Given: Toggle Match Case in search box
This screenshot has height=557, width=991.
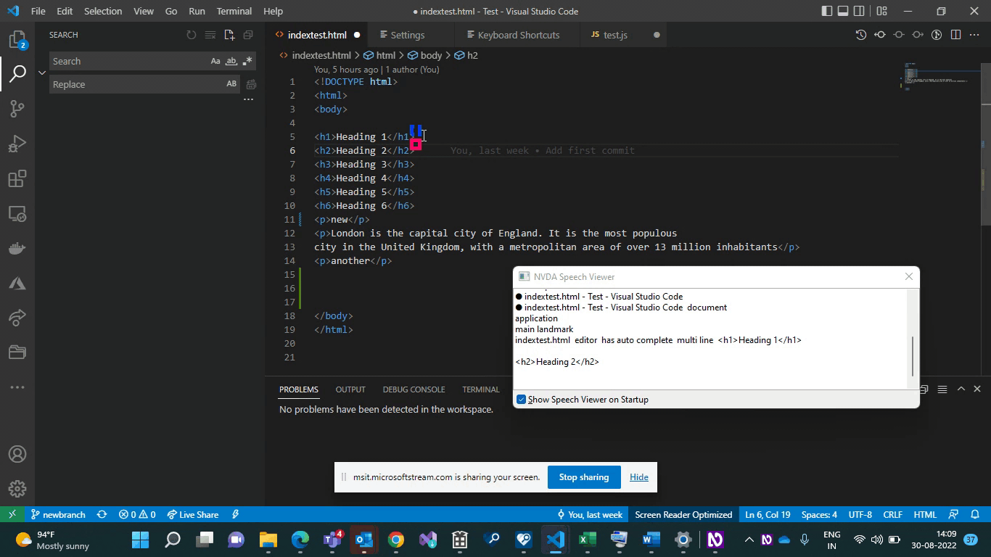Looking at the screenshot, I should pyautogui.click(x=215, y=62).
